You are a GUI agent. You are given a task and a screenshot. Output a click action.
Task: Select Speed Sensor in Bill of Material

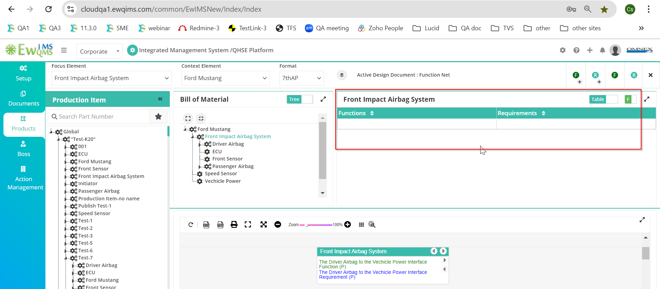[x=221, y=174]
